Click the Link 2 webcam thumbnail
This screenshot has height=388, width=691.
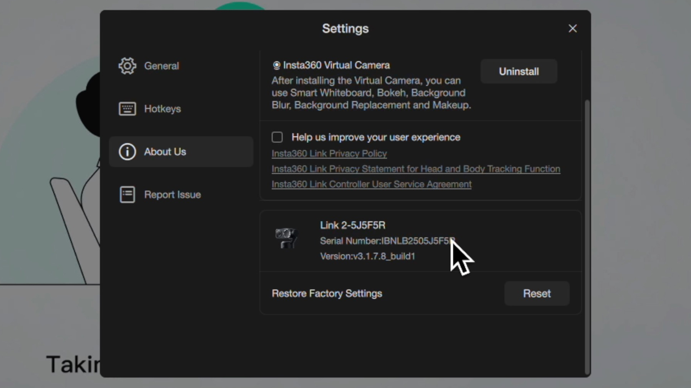tap(286, 238)
